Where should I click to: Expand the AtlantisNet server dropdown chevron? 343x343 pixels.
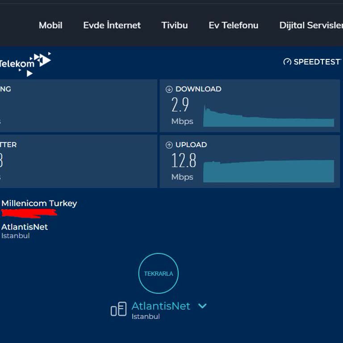tap(202, 305)
